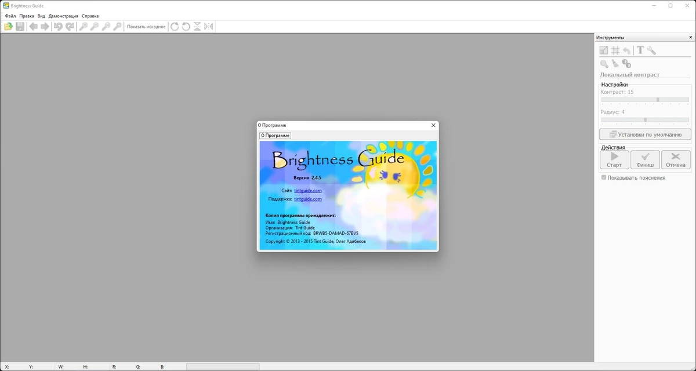Toggle the Показывать пояснения checkbox

point(604,177)
